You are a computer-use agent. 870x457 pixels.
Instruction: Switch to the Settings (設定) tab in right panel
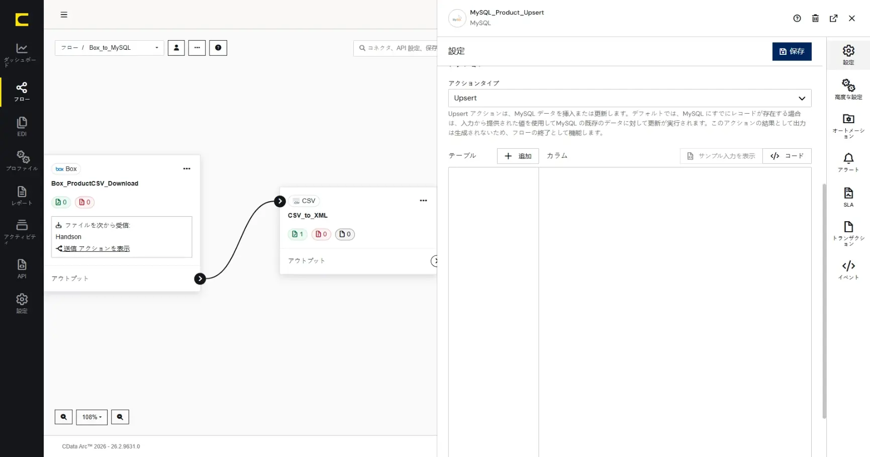[848, 55]
